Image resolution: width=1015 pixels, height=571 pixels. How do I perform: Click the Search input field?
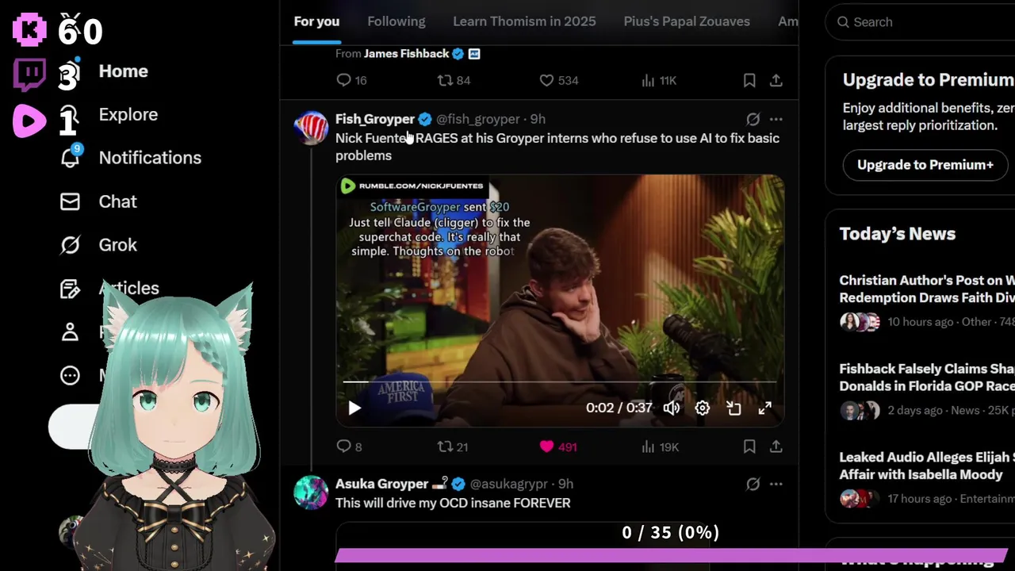pos(920,22)
